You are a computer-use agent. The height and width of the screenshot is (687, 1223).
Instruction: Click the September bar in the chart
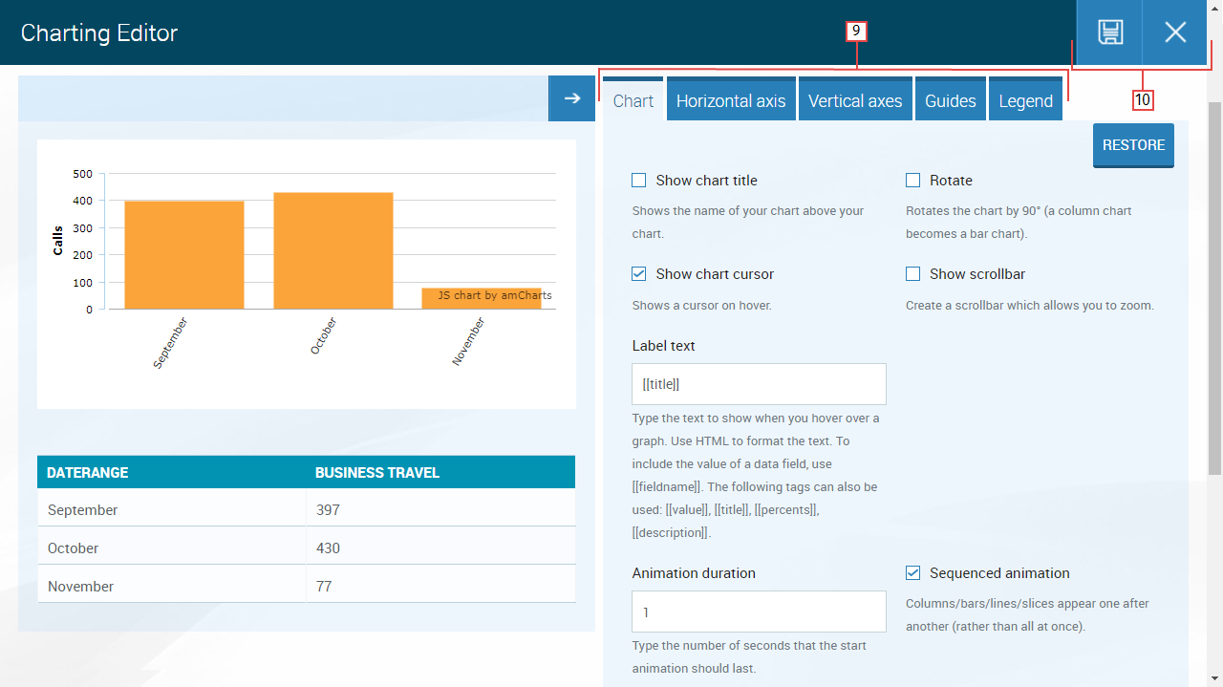[184, 255]
